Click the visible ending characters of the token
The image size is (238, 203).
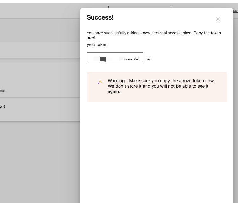(136, 58)
